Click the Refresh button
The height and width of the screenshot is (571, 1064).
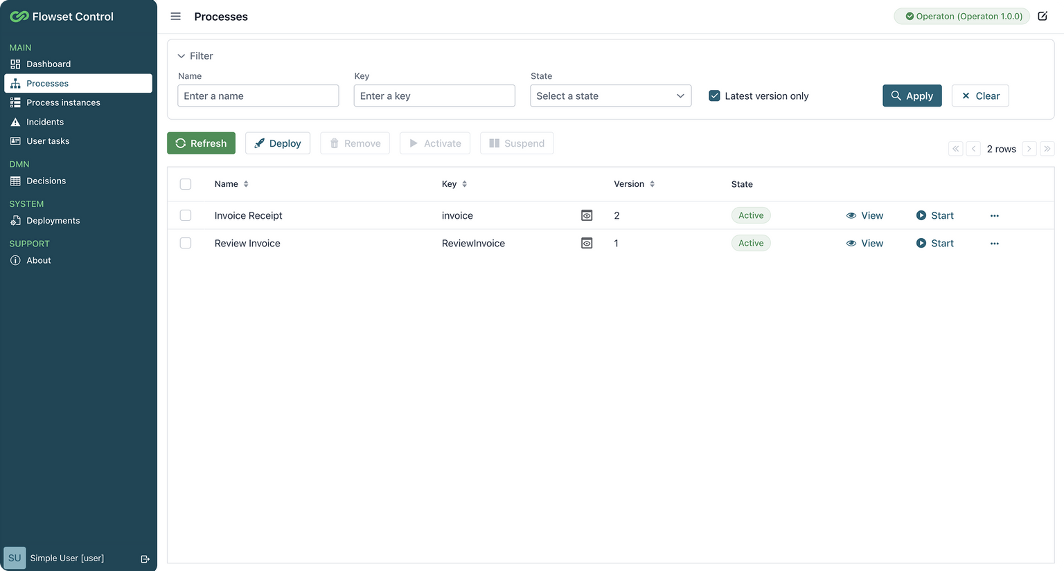pos(201,143)
